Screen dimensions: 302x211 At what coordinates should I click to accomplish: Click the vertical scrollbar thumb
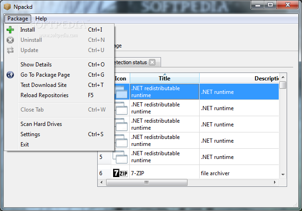pyautogui.click(x=283, y=85)
